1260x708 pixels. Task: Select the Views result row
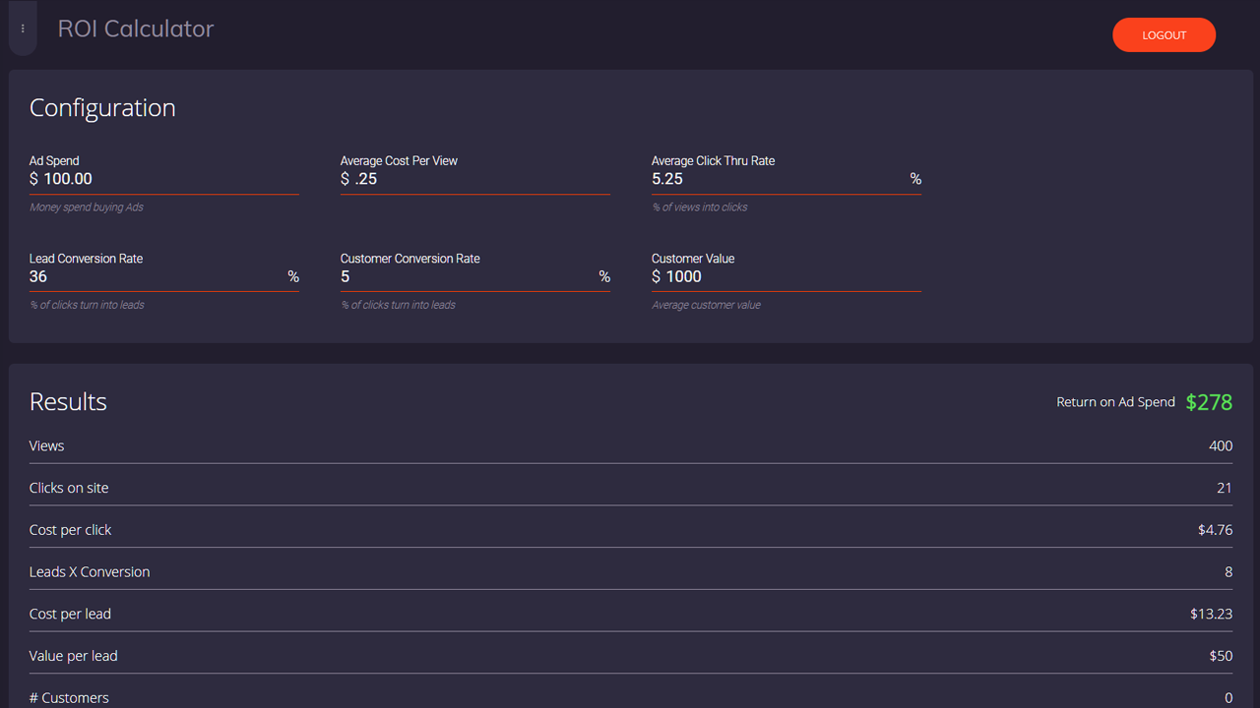tap(630, 446)
